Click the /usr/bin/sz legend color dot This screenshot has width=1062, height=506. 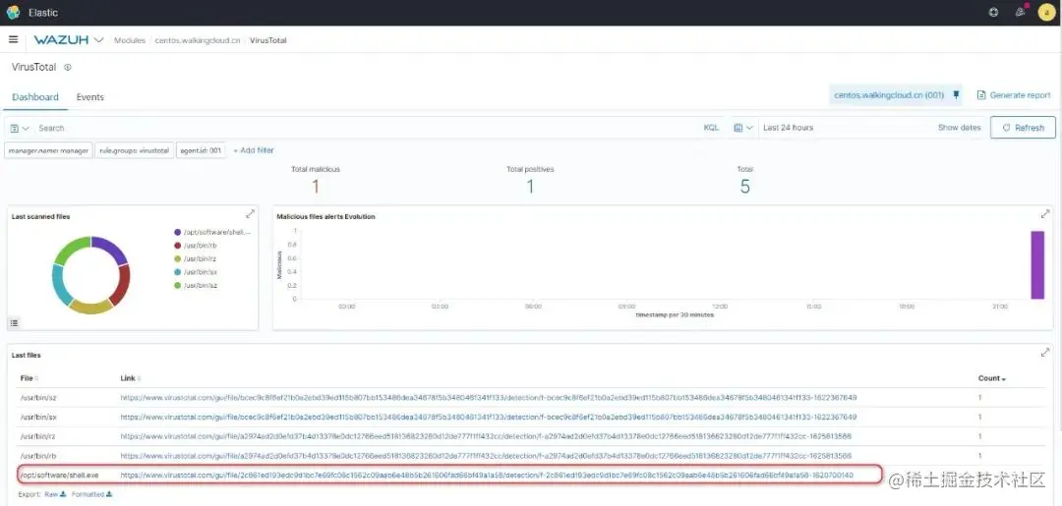(x=177, y=286)
